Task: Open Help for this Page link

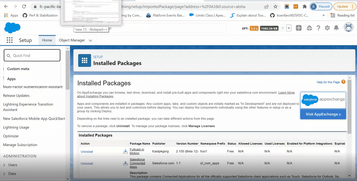Action: [x=328, y=82]
